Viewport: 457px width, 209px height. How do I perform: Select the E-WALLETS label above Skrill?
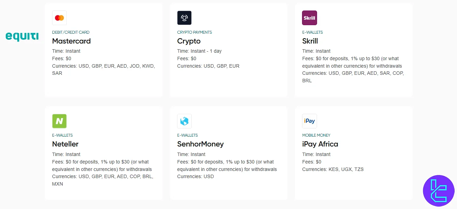[x=313, y=32]
